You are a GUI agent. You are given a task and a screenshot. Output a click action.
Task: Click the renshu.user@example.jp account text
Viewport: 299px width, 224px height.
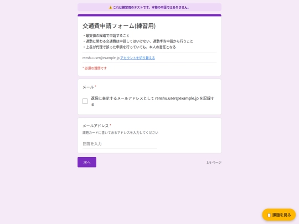coord(101,58)
